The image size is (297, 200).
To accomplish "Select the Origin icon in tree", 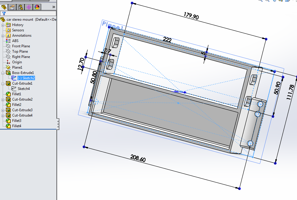I will 8,62.
